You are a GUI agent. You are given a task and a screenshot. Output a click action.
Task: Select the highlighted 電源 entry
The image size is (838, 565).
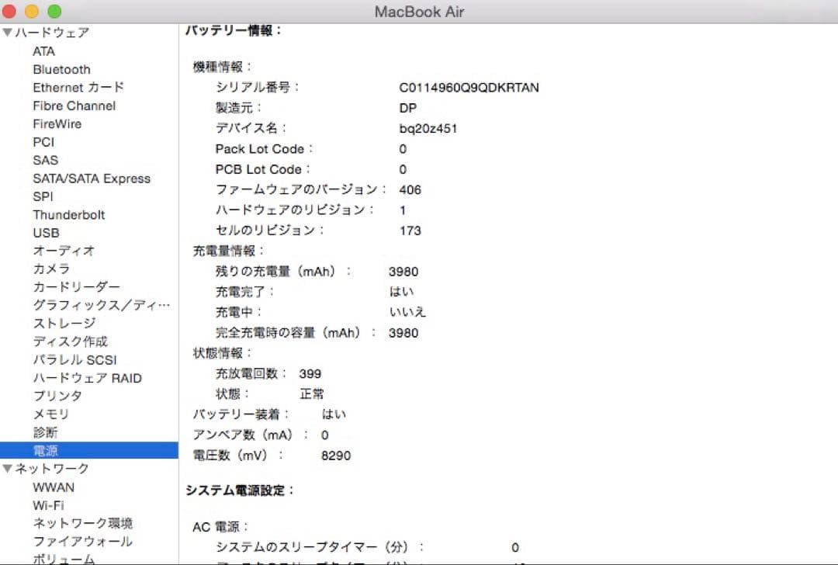88,451
